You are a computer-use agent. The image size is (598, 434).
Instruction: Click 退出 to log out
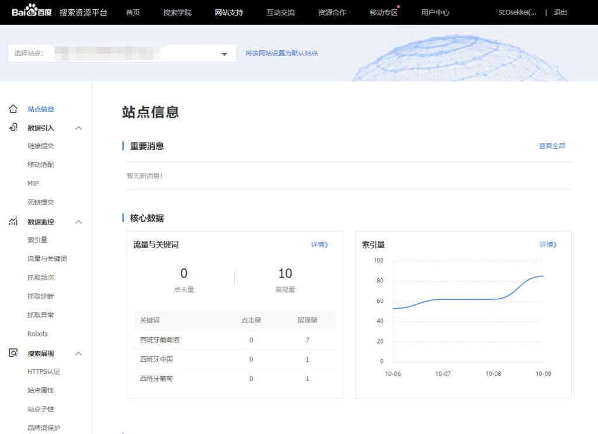tap(560, 12)
